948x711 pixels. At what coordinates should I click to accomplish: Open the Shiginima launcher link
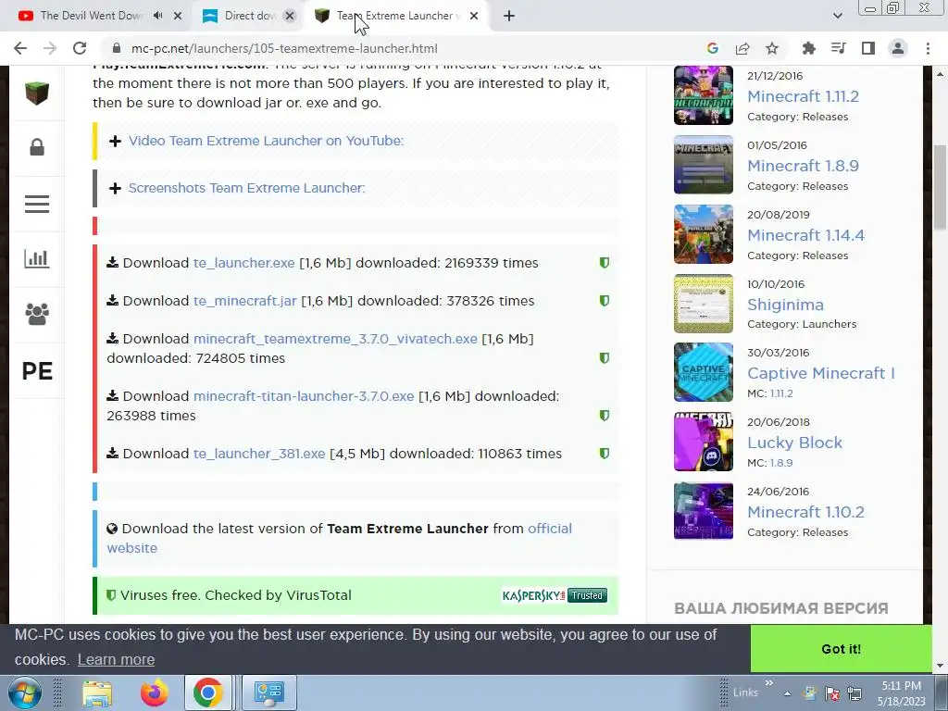pyautogui.click(x=785, y=305)
